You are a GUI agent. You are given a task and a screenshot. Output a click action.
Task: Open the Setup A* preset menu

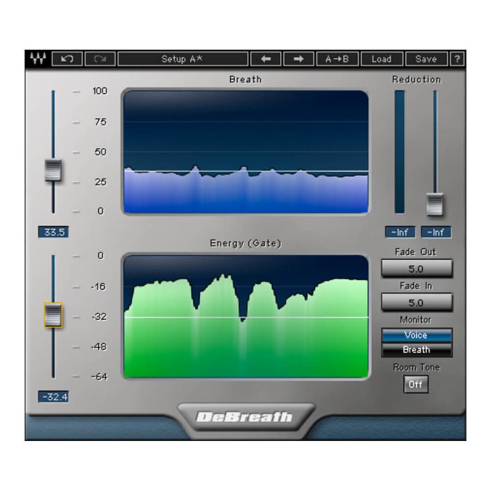click(183, 59)
